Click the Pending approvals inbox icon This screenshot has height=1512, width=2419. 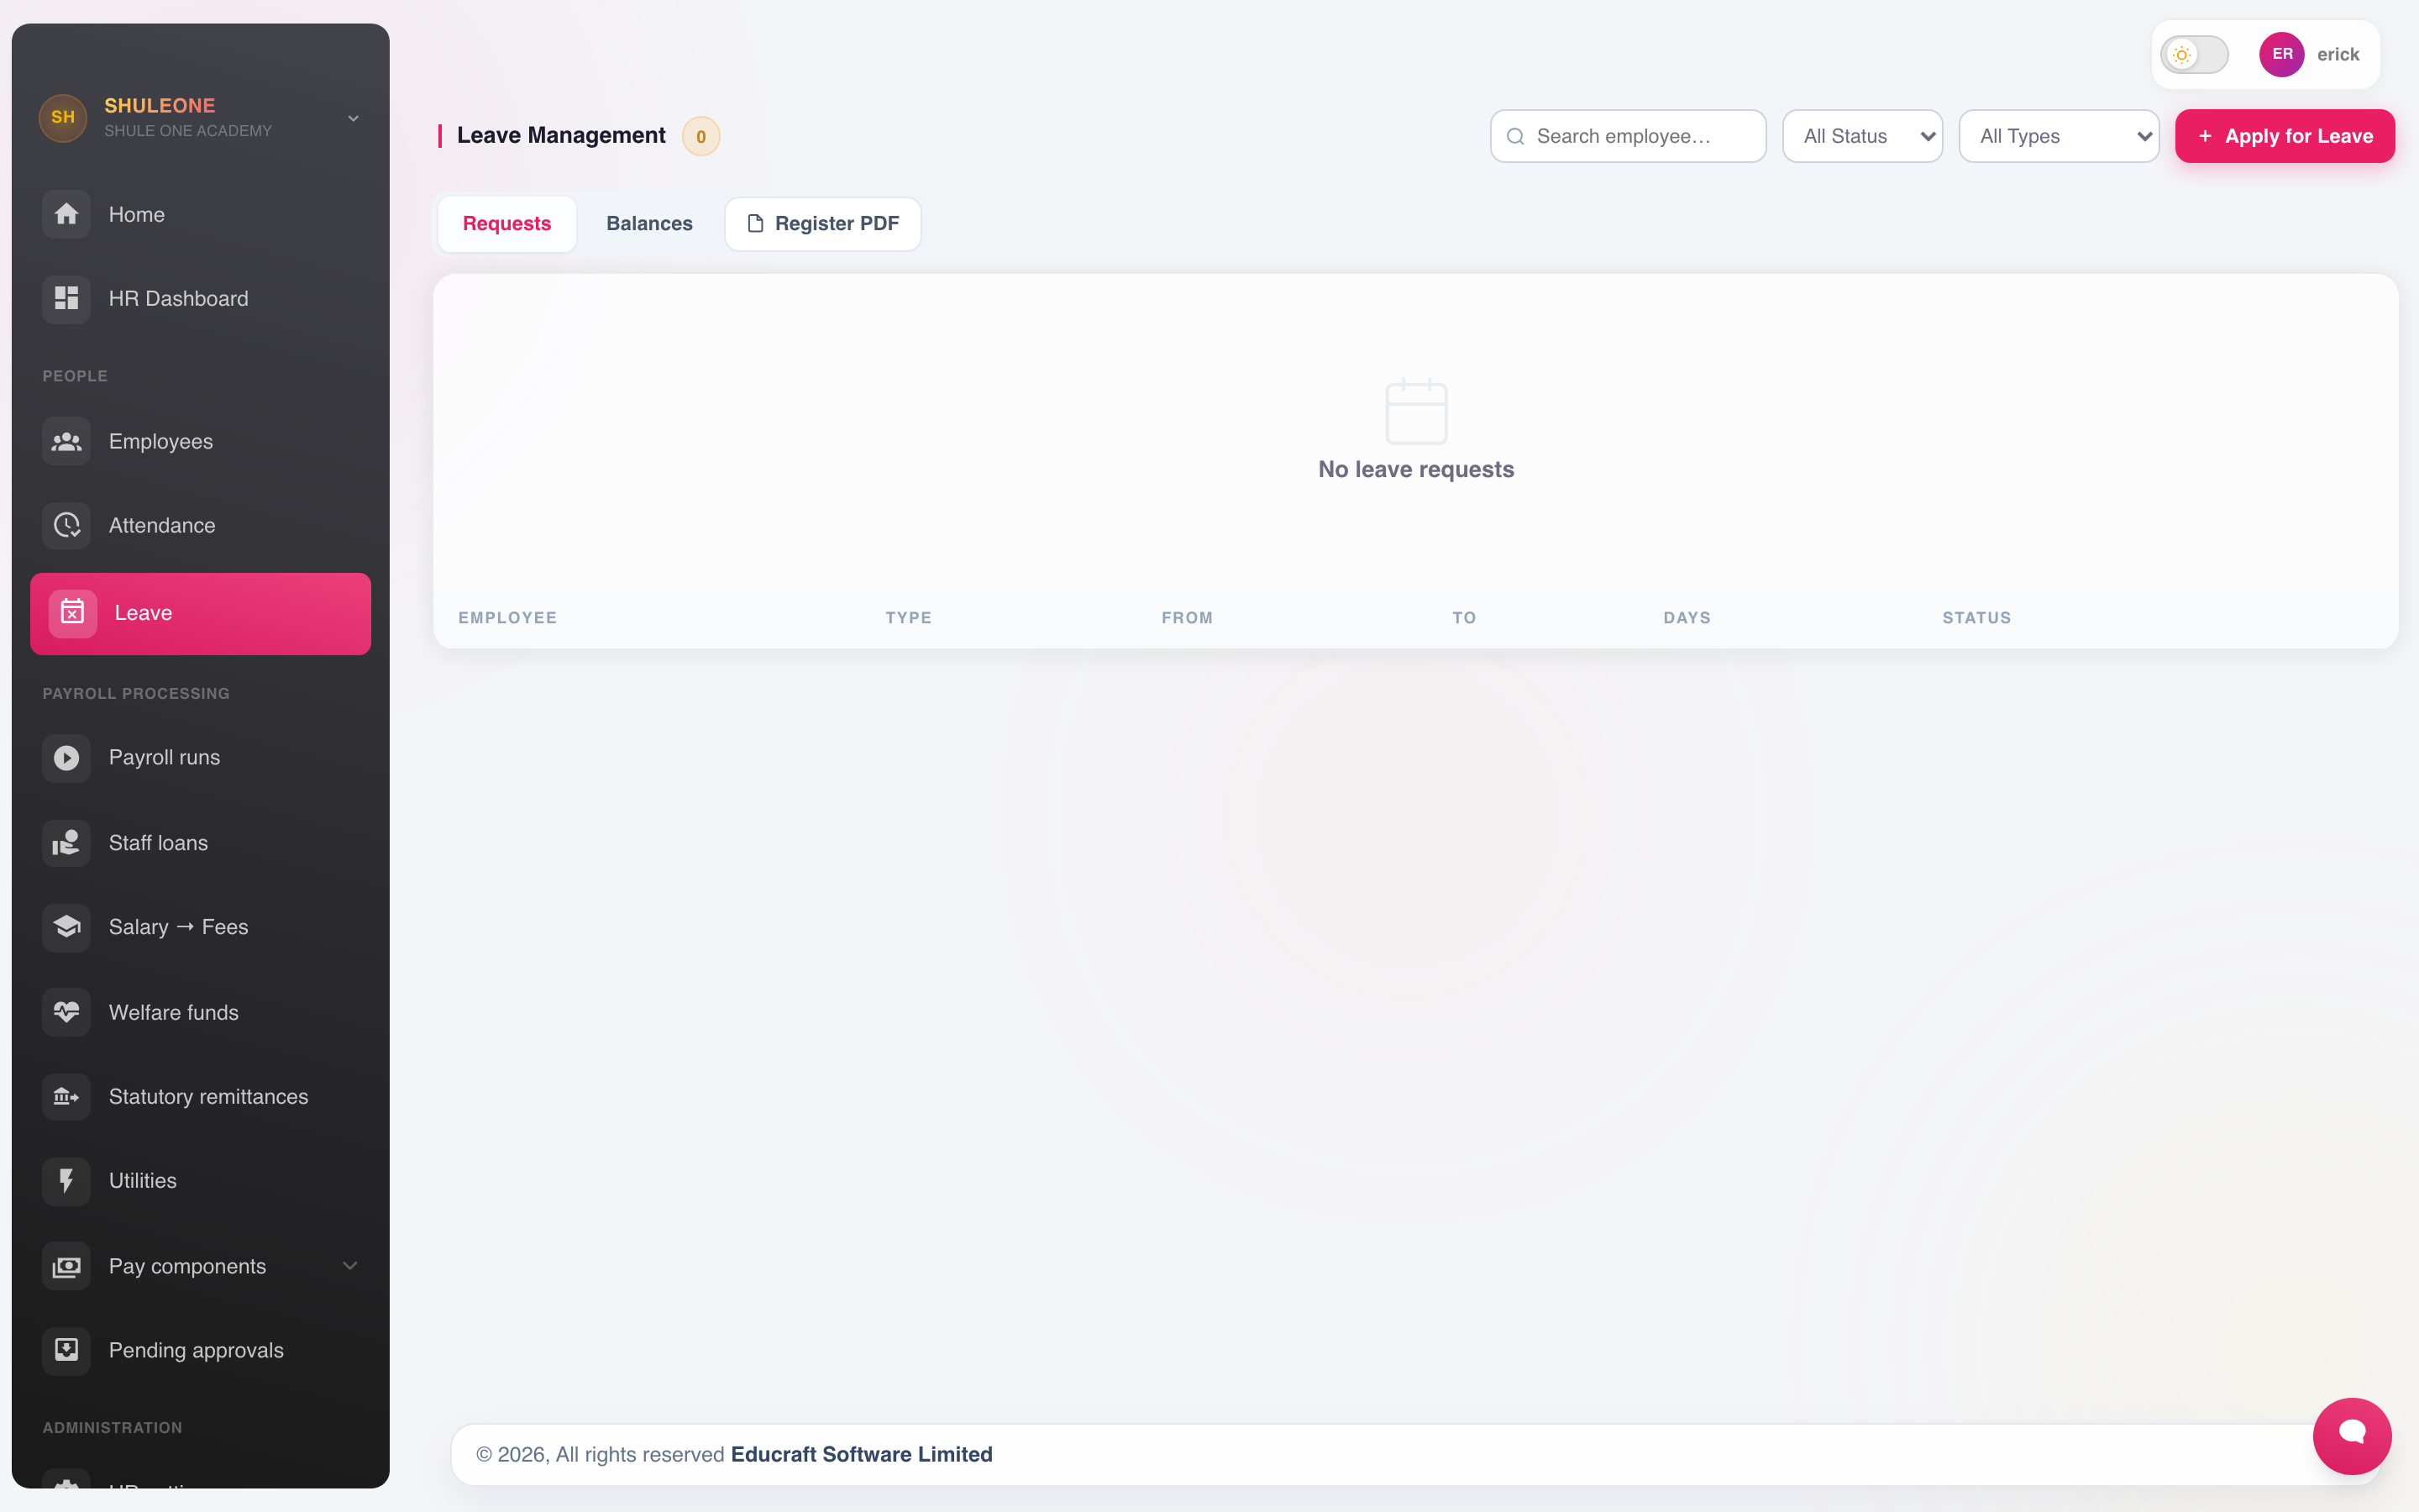[66, 1350]
